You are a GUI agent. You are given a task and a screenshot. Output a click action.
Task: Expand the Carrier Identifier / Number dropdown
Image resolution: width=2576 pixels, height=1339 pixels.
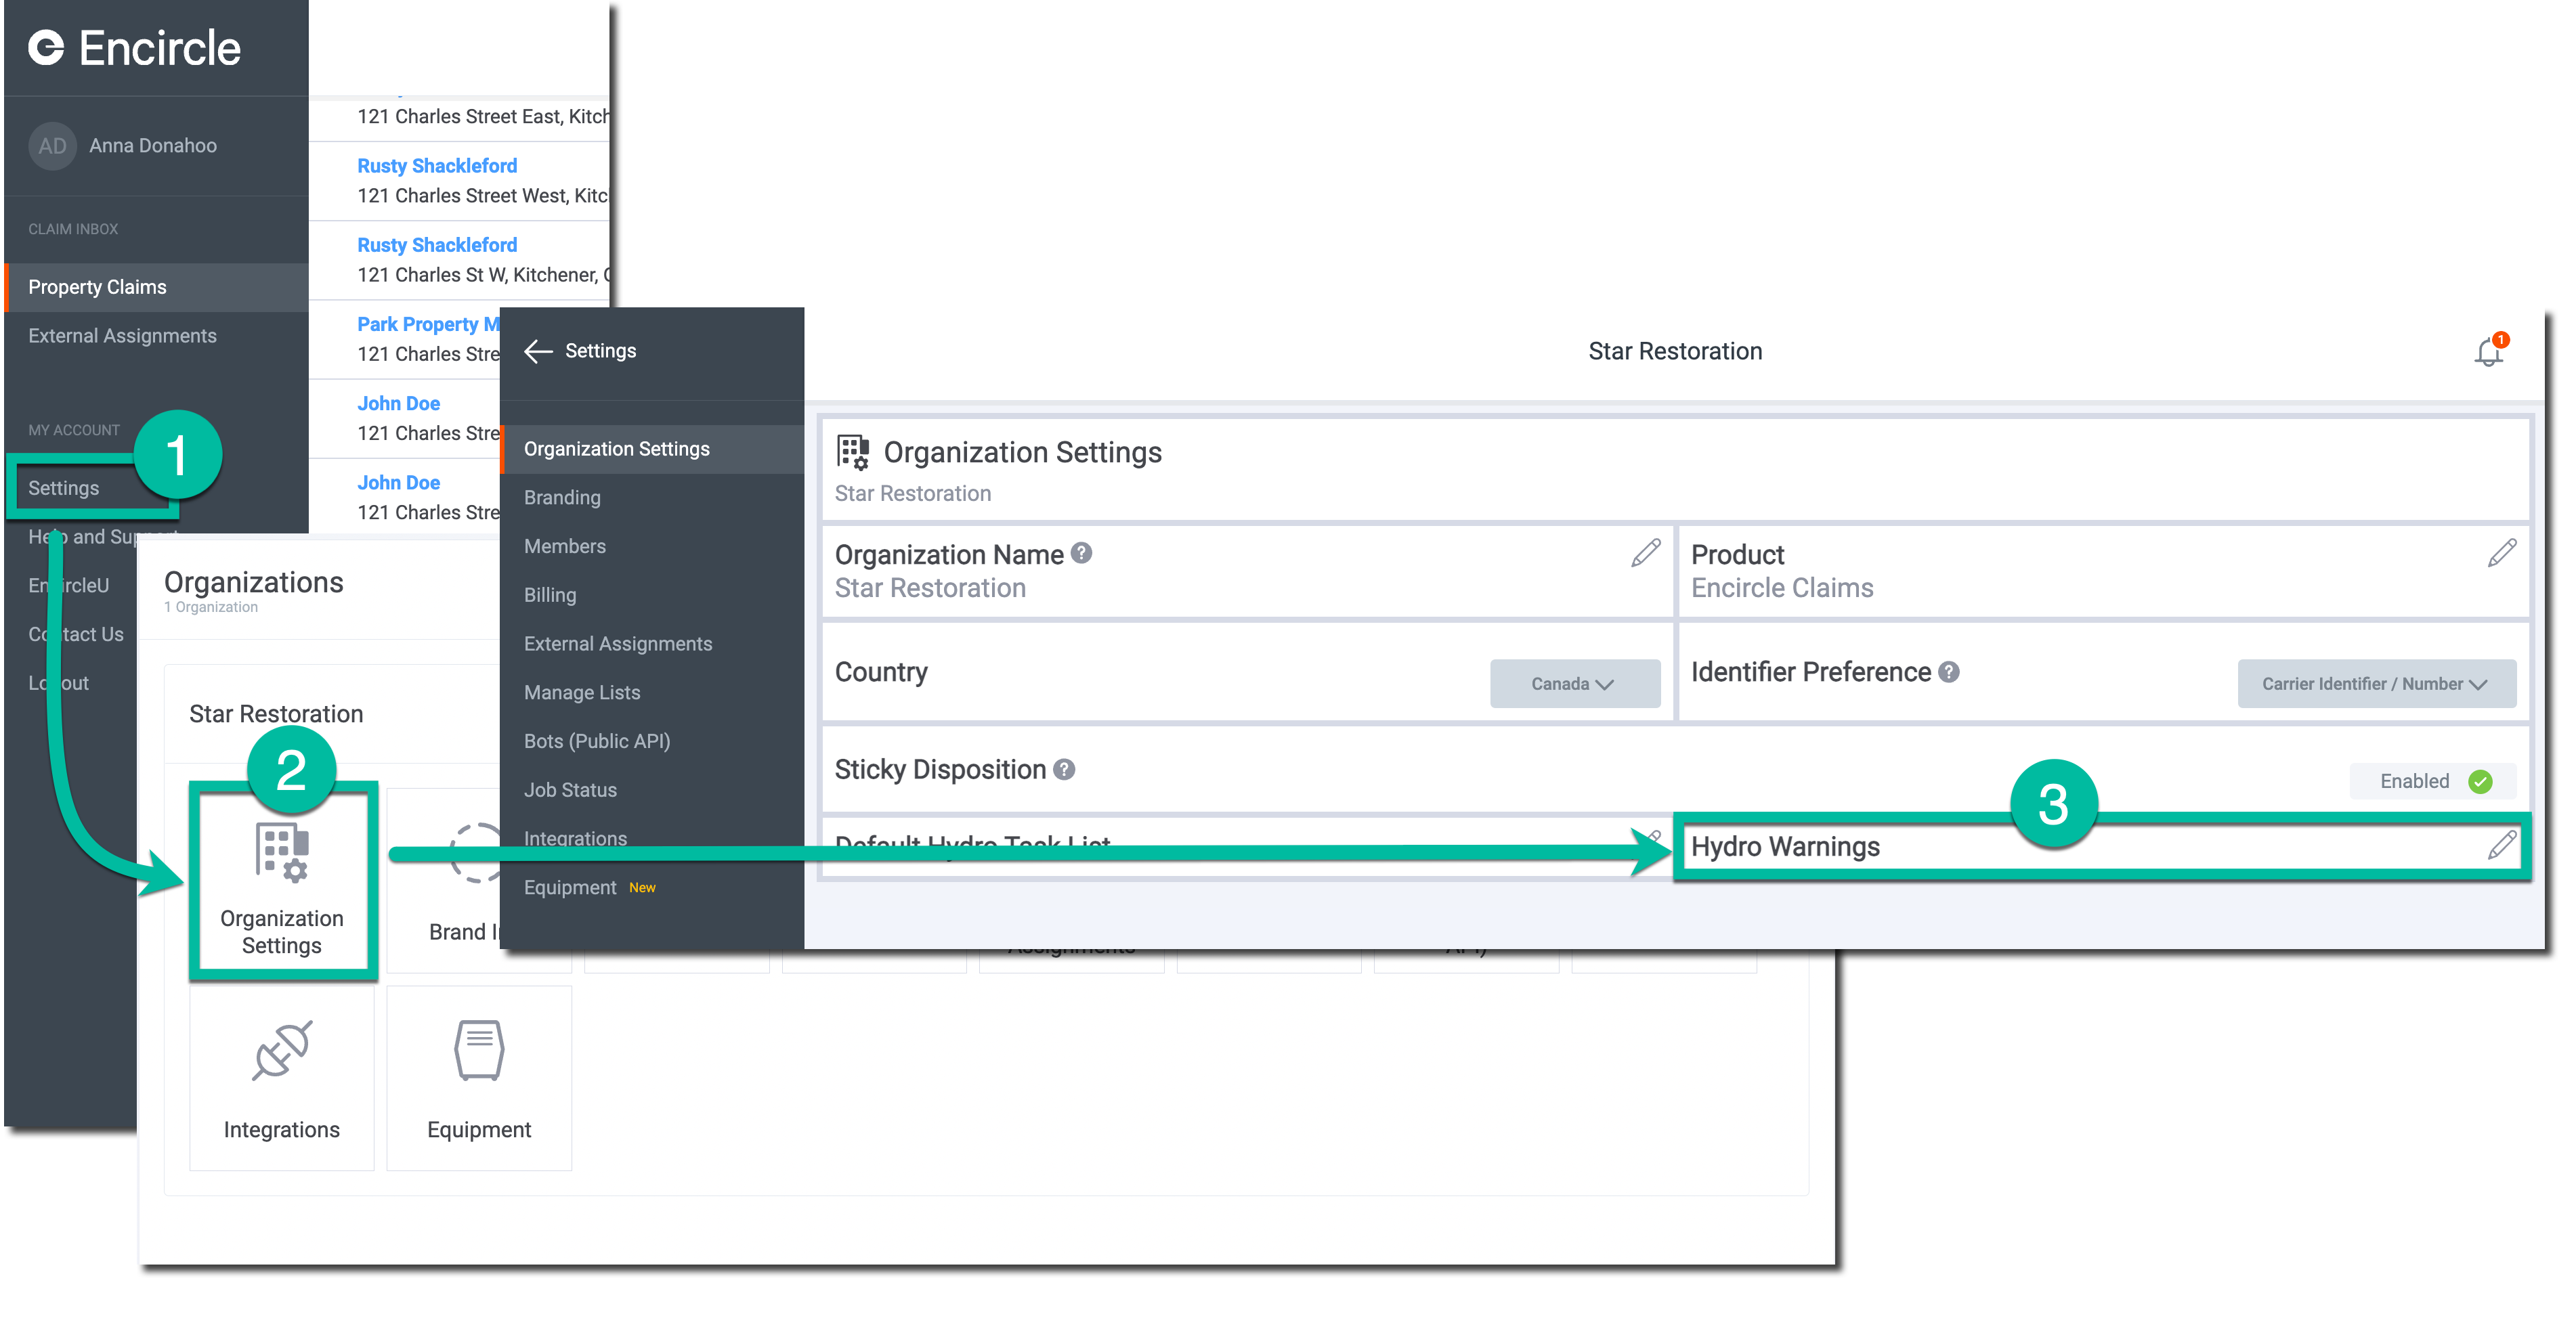tap(2377, 684)
